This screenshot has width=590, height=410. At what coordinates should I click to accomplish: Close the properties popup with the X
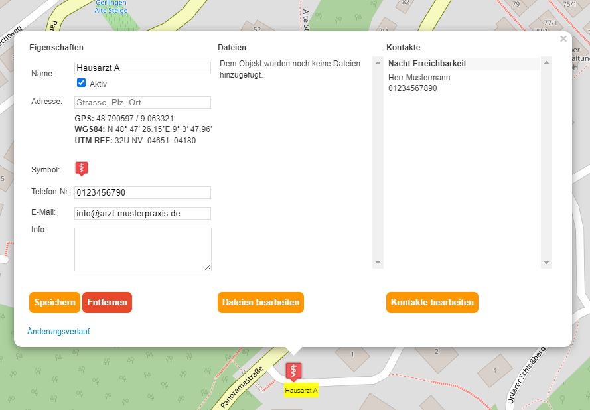click(x=563, y=39)
